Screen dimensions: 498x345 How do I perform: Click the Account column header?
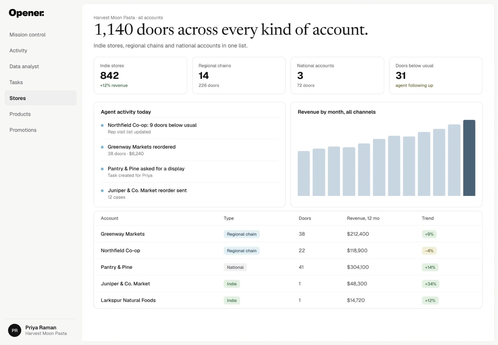point(110,218)
